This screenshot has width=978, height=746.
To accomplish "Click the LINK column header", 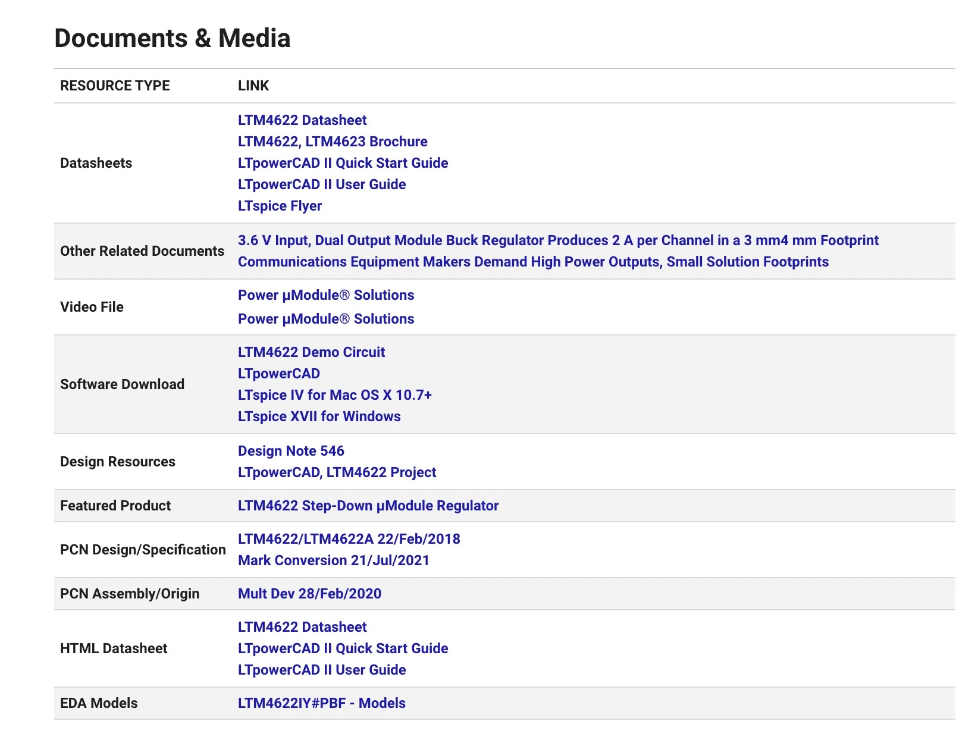I will pyautogui.click(x=253, y=86).
